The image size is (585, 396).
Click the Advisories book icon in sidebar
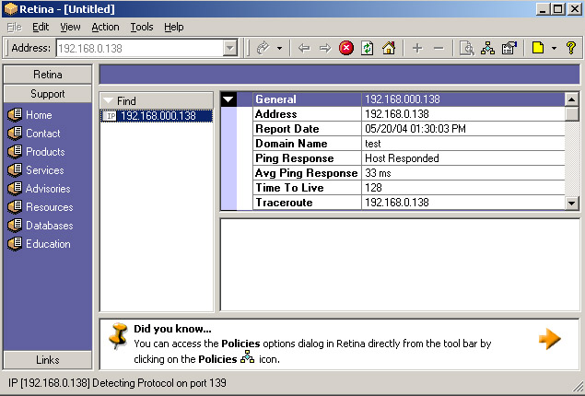(15, 188)
